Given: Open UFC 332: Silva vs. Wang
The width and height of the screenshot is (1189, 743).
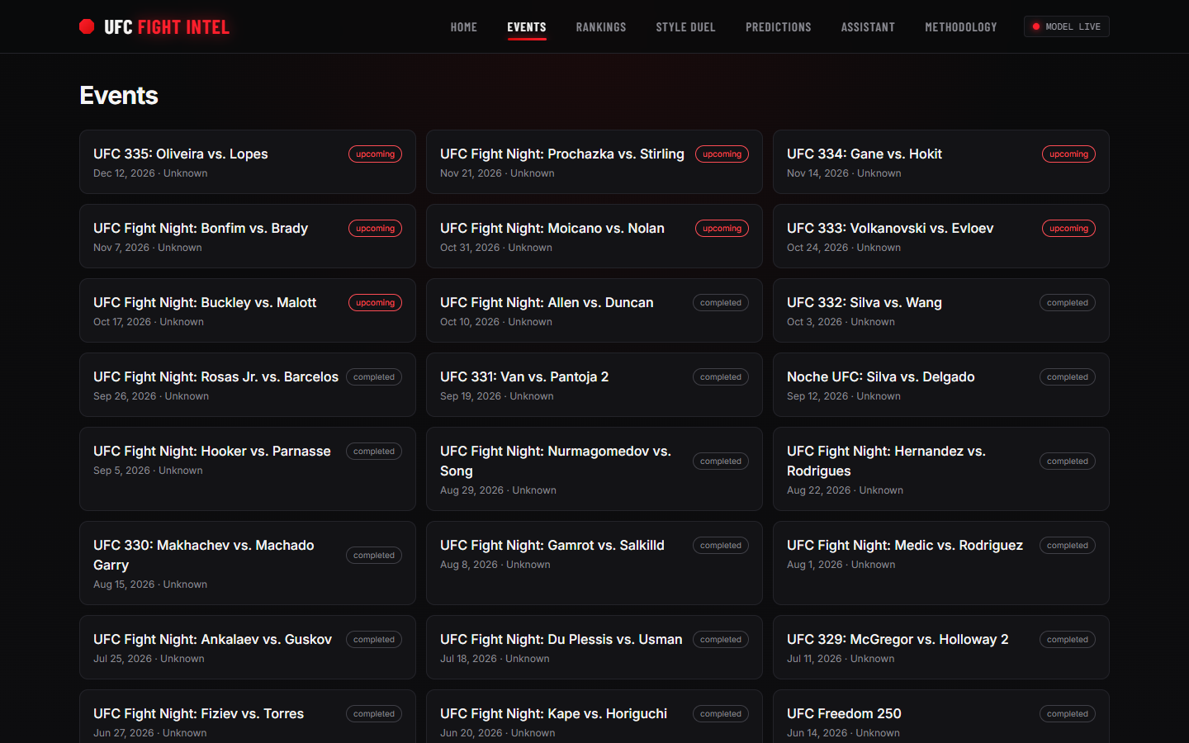Looking at the screenshot, I should coord(941,310).
